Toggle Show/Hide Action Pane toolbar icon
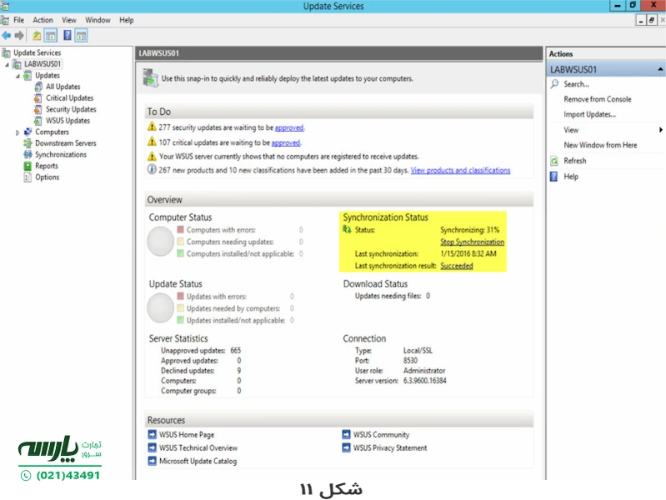Screen dimensions: 666x500 (81, 36)
